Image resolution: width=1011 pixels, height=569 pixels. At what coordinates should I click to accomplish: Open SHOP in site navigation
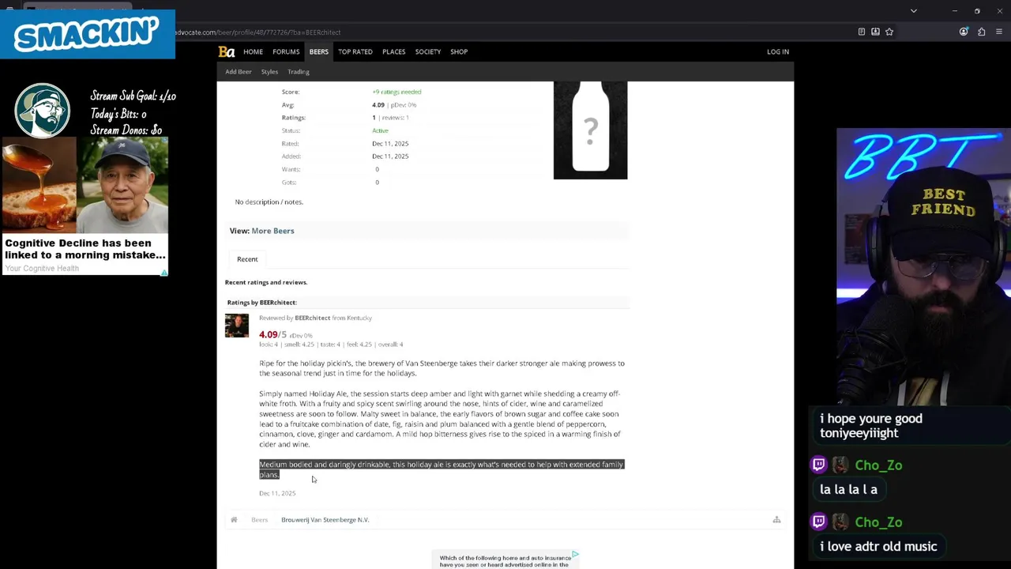[459, 51]
